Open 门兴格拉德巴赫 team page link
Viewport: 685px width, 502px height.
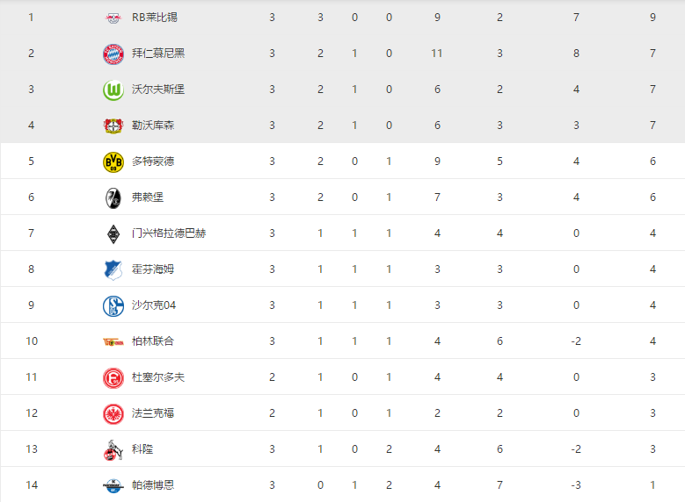pyautogui.click(x=169, y=233)
